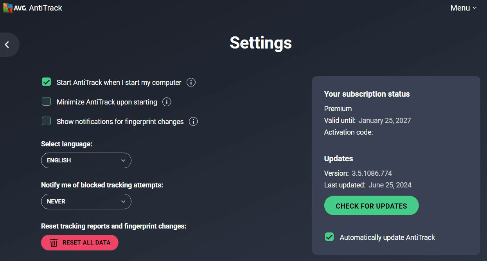
Task: Open the Menu in the top bar
Action: 463,8
